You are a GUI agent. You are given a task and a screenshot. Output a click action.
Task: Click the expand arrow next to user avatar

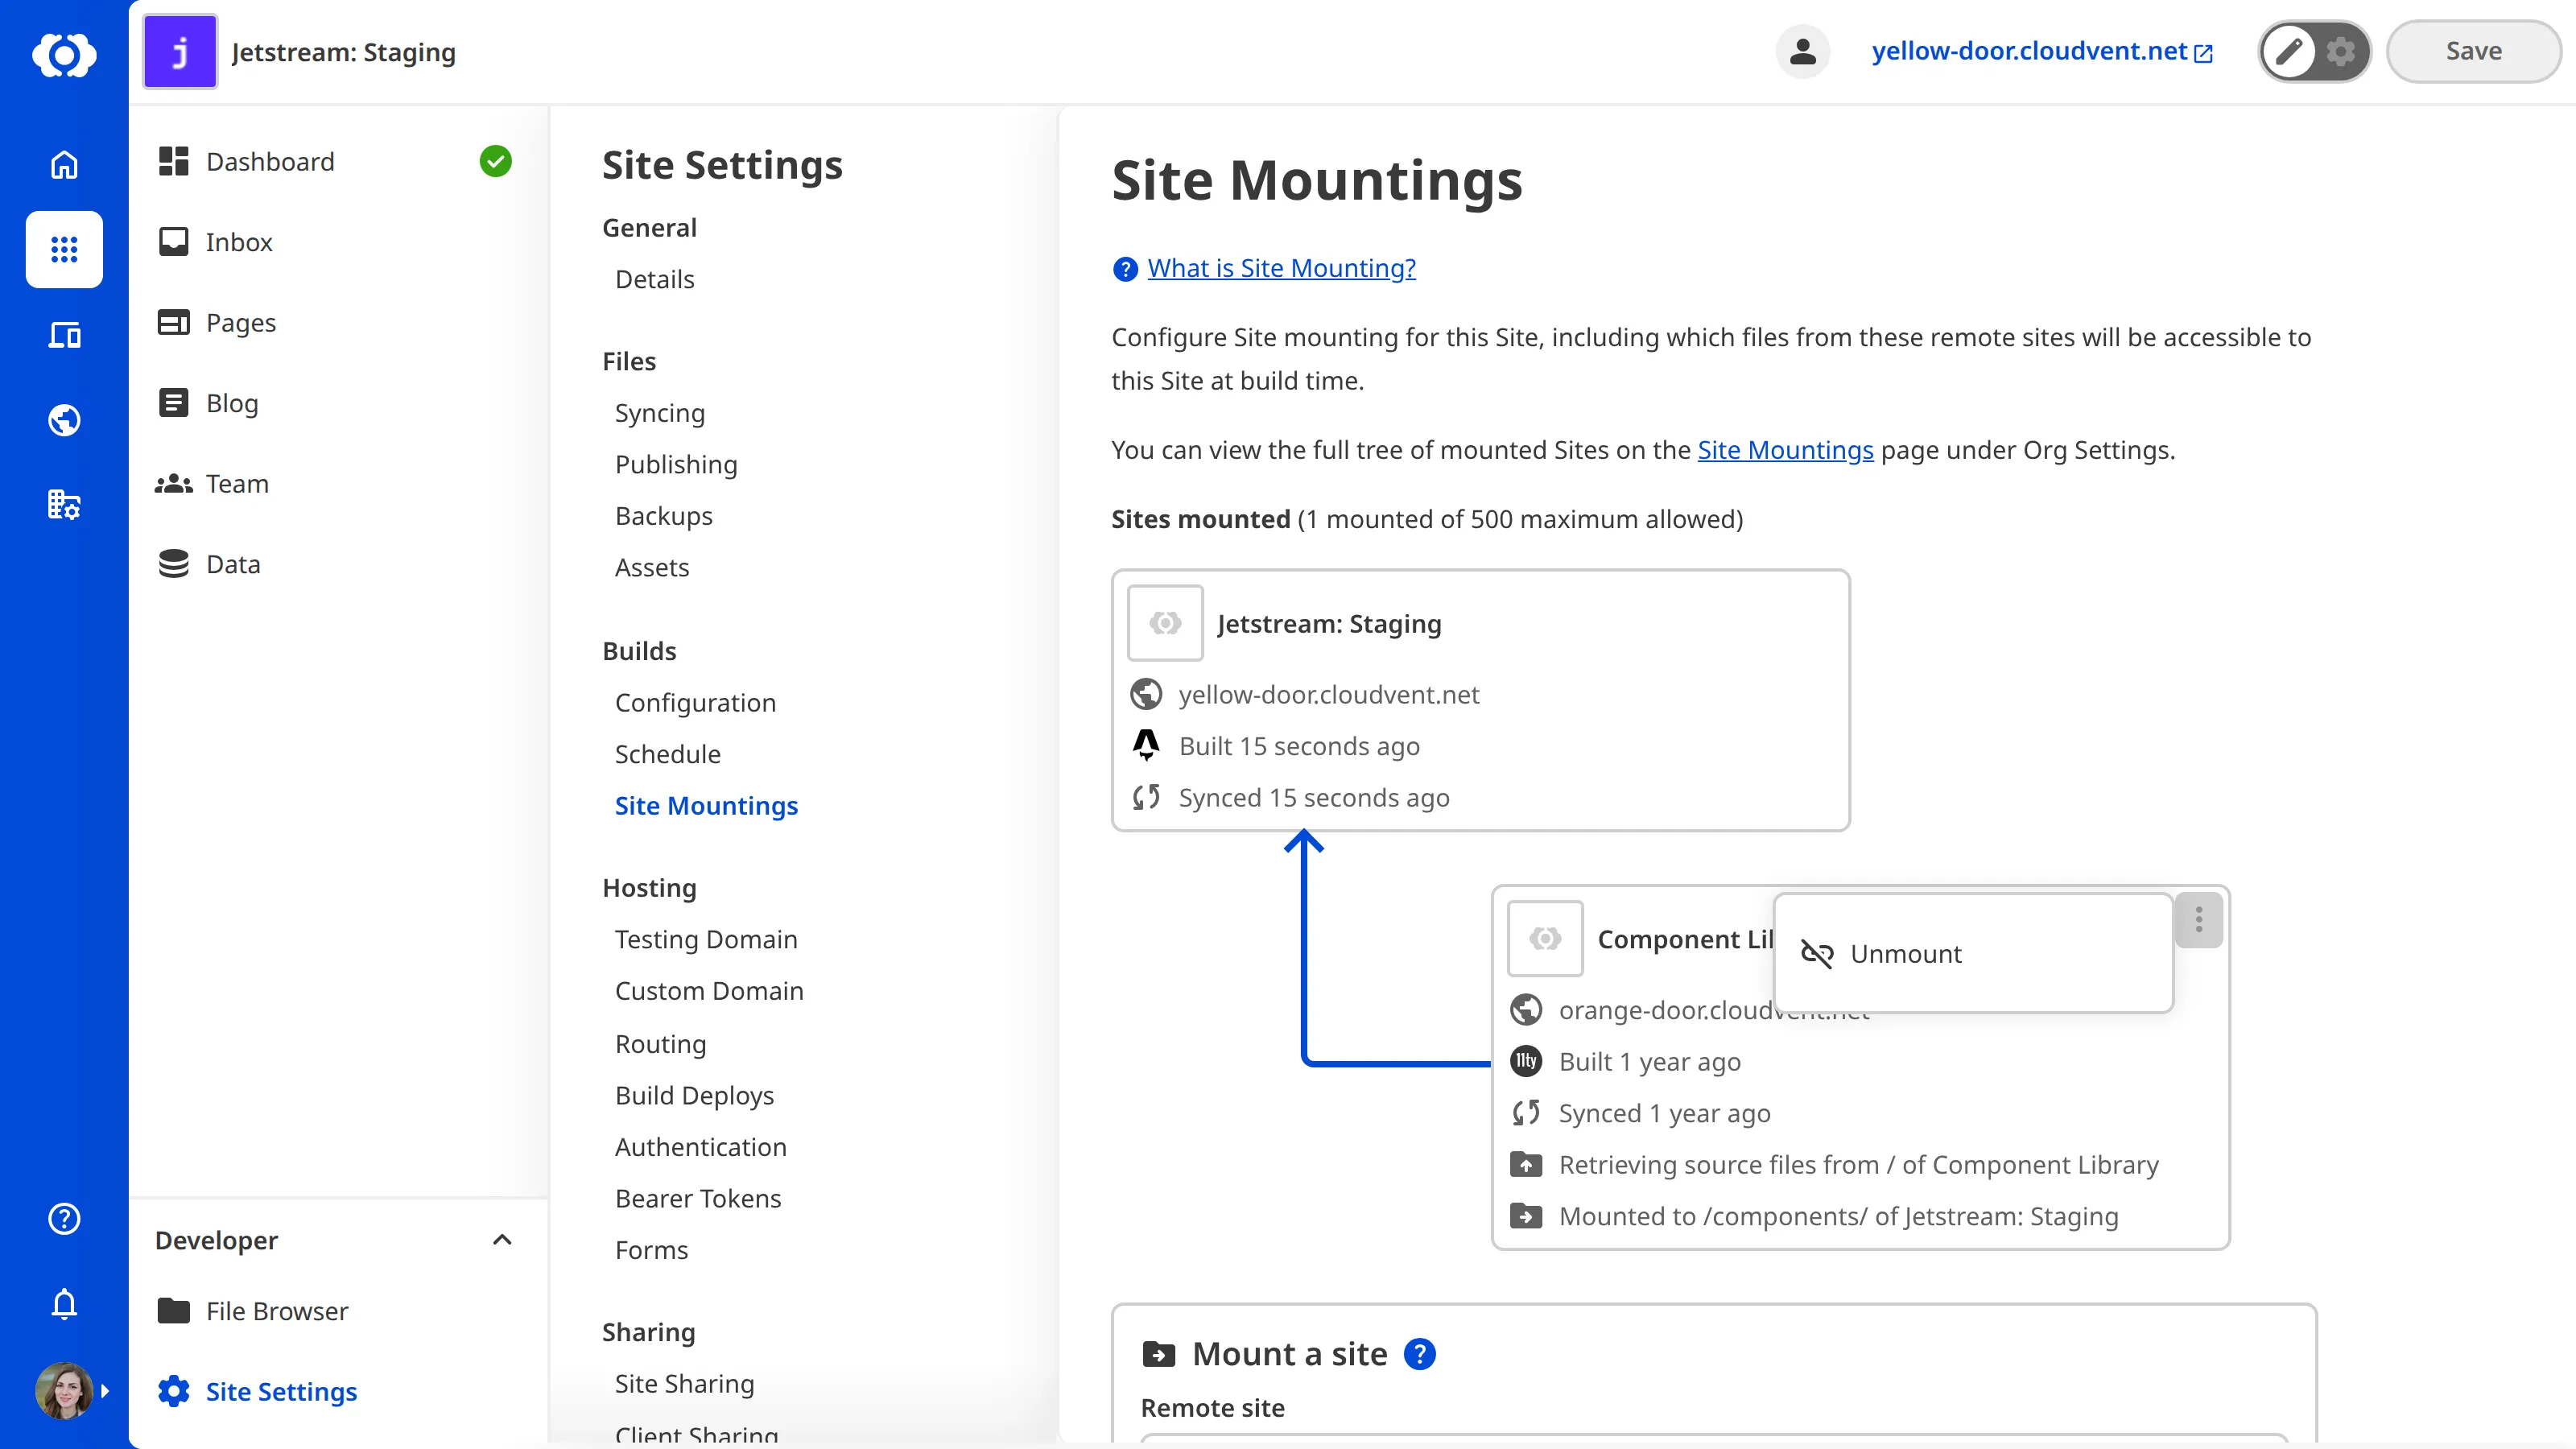(x=105, y=1391)
